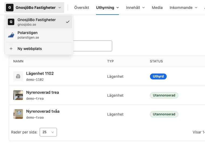Viewport: 205px width, 154px height.
Task: Collapse the GnosjöBo Fastigheter site switcher
Action: [34, 8]
